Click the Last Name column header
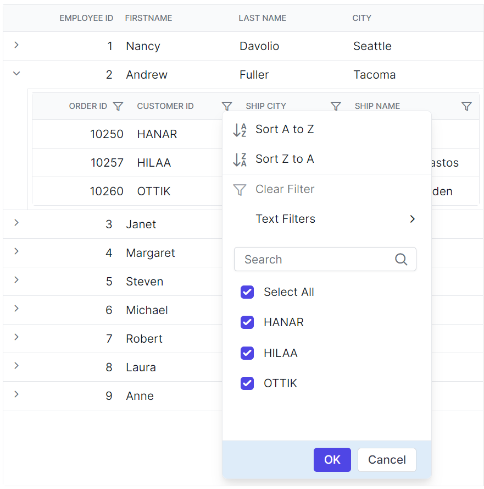 click(x=262, y=18)
